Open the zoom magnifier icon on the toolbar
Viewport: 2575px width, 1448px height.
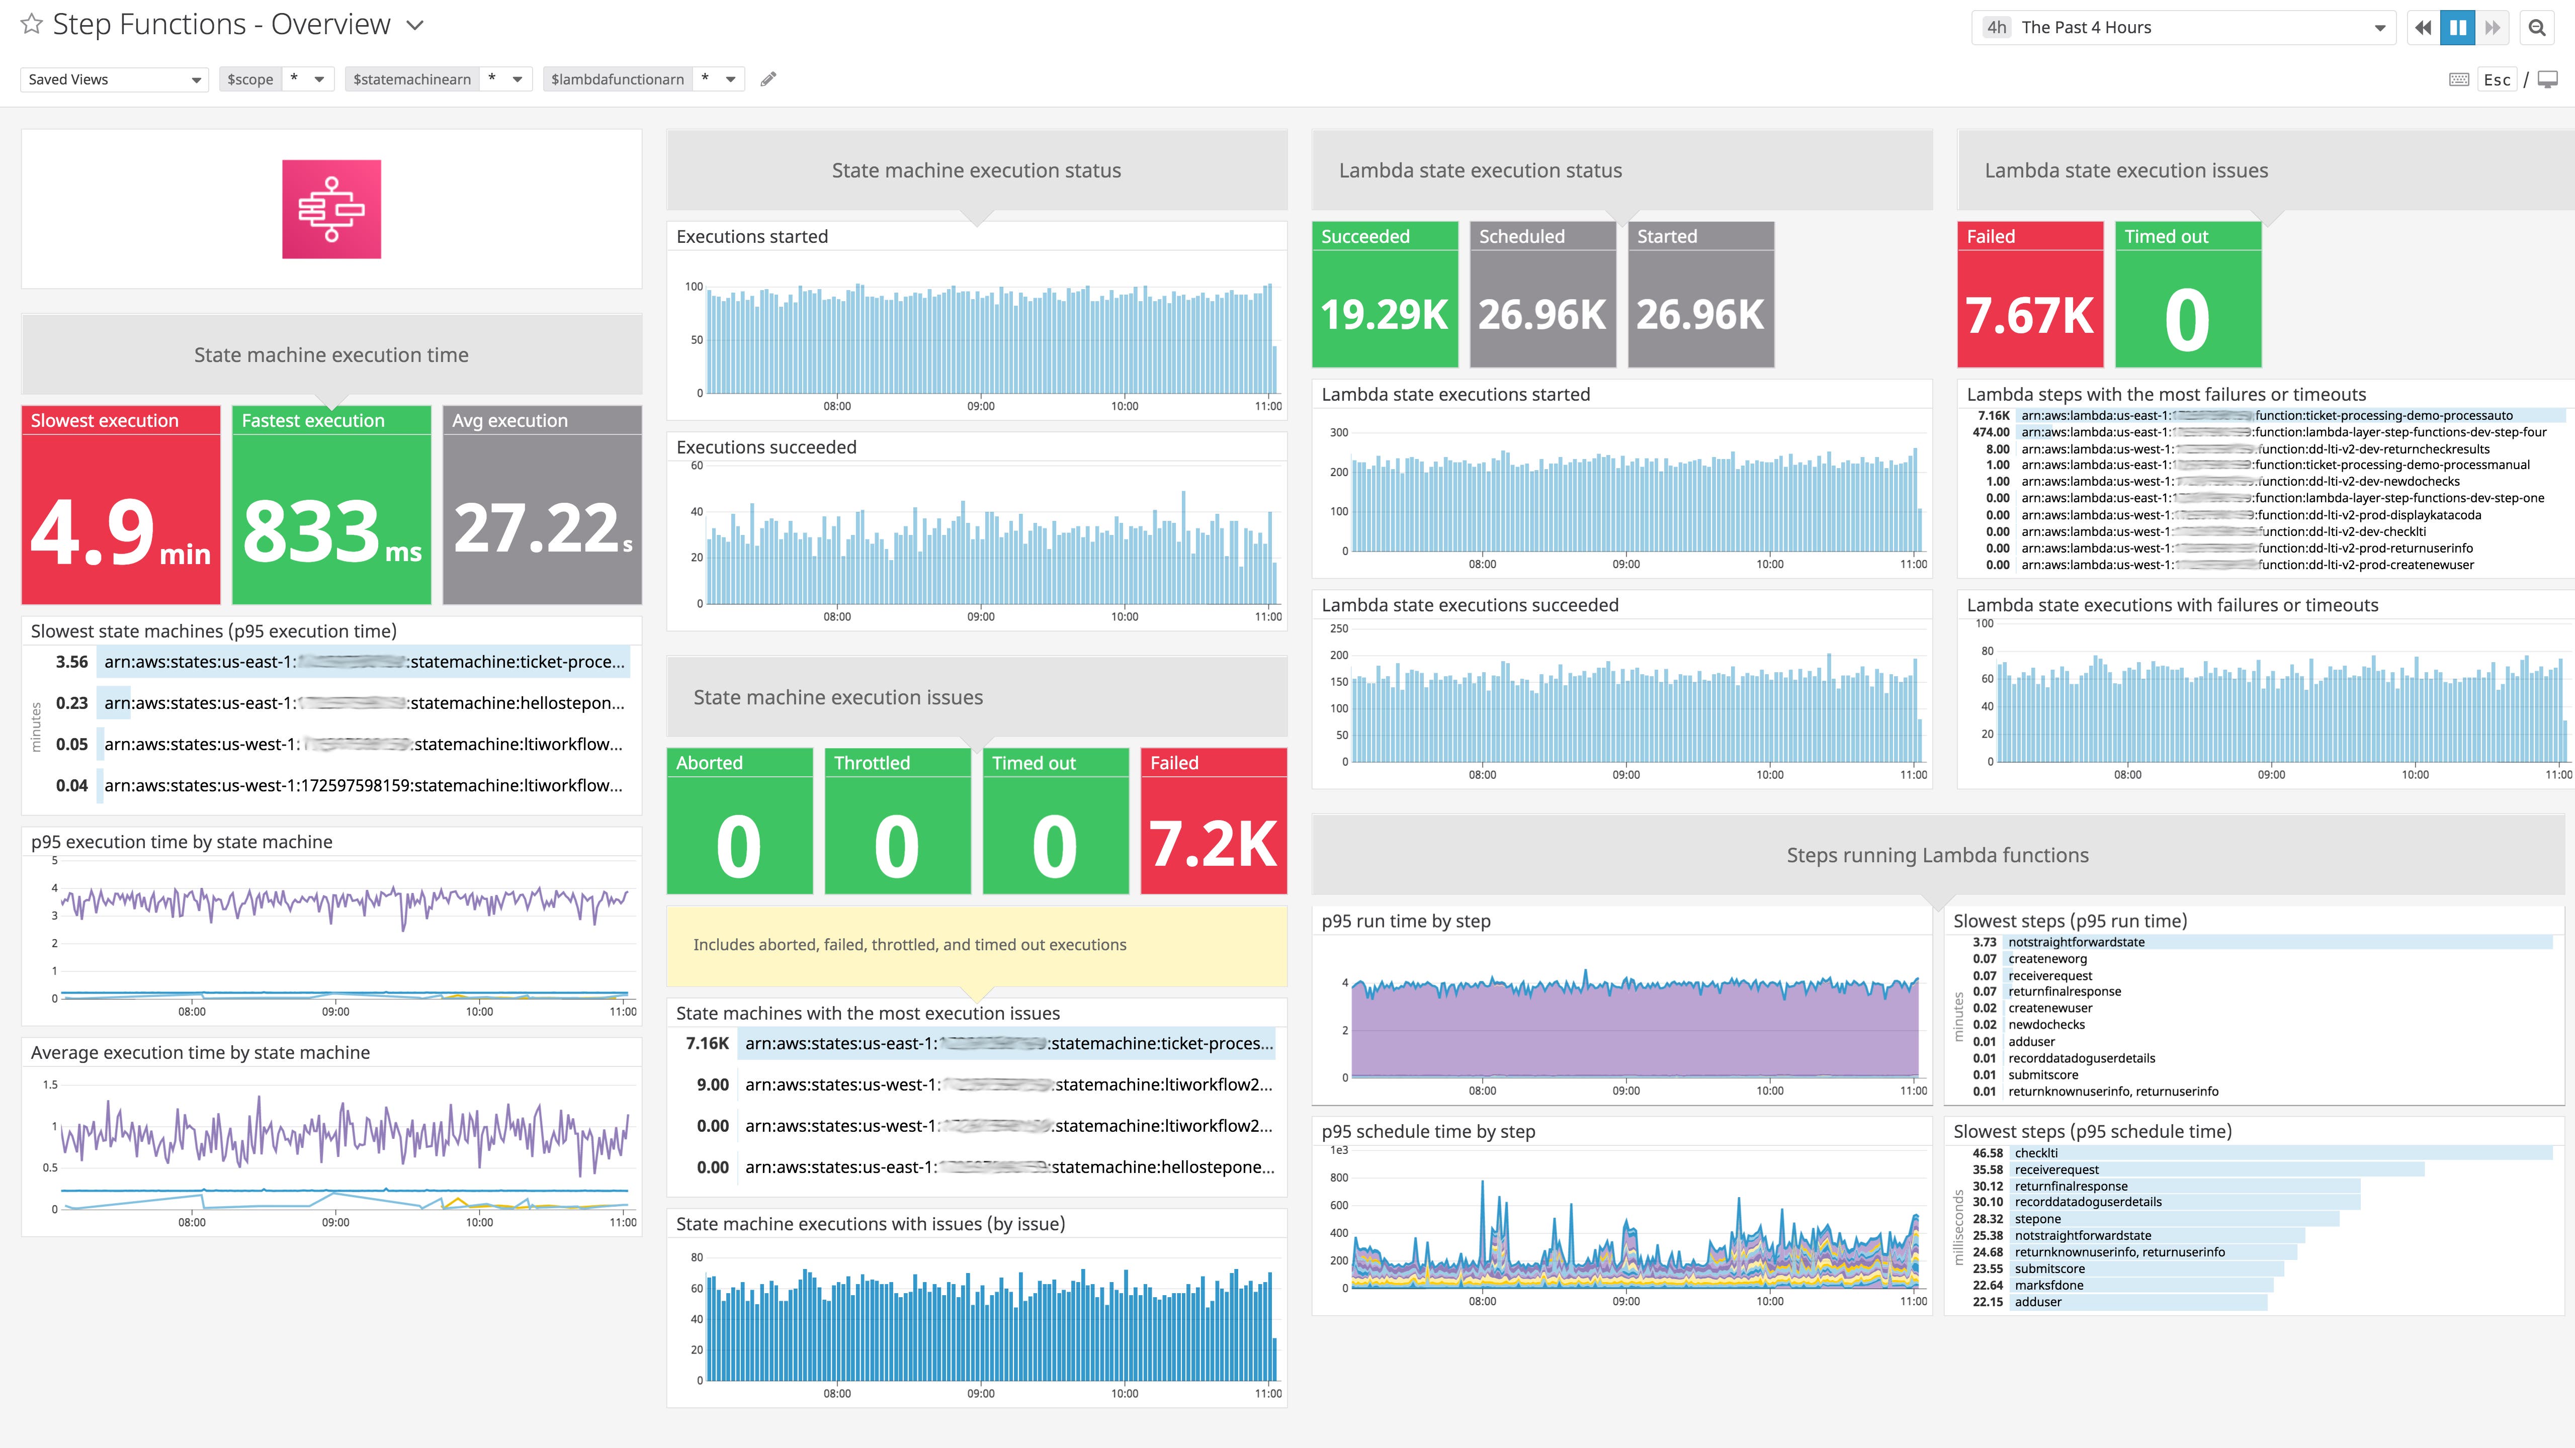click(x=2537, y=27)
